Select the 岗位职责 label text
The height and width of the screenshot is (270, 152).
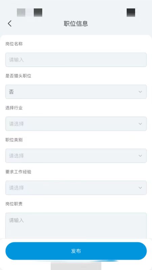pos(14,204)
